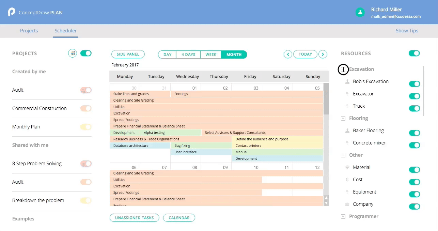Click the Truck resource icon
438x231 pixels.
pyautogui.click(x=347, y=106)
